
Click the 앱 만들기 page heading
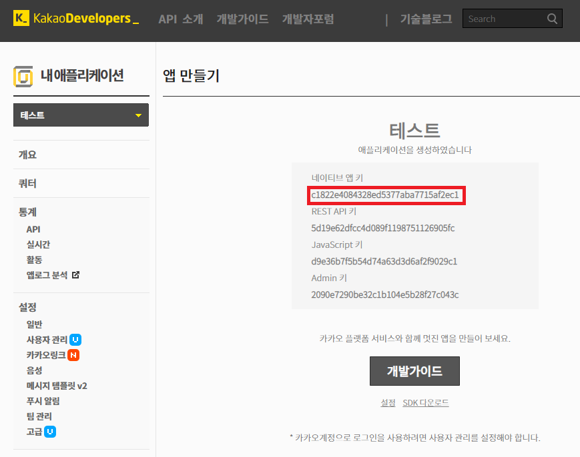pyautogui.click(x=192, y=76)
